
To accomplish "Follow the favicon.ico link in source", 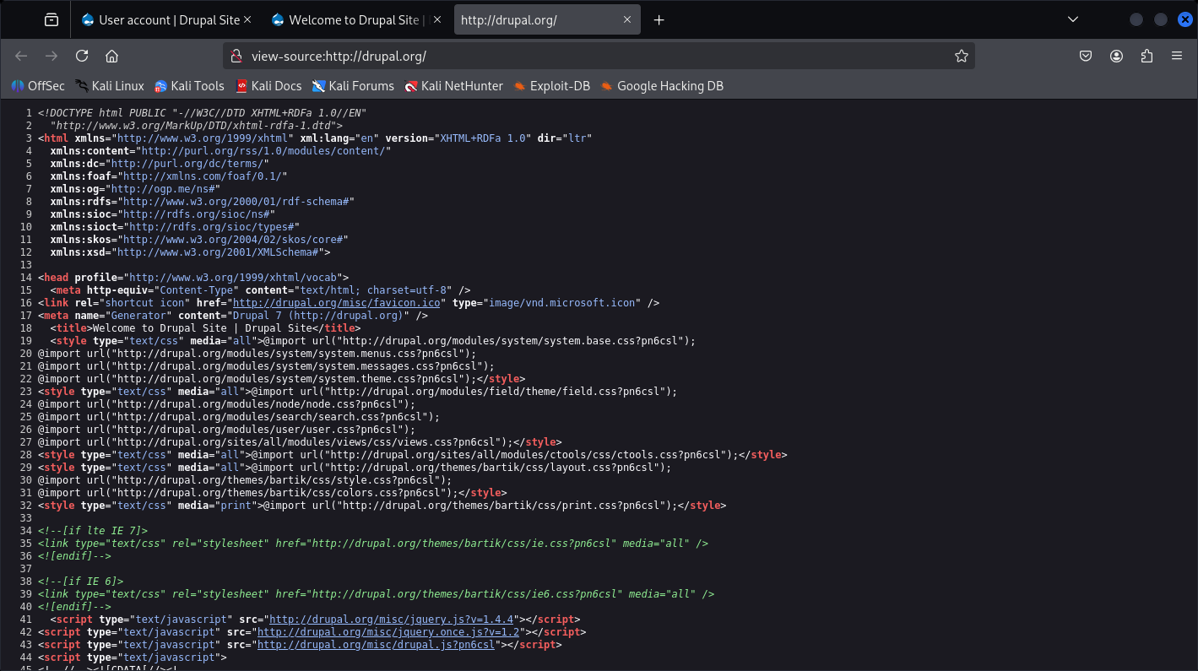I will (x=337, y=303).
